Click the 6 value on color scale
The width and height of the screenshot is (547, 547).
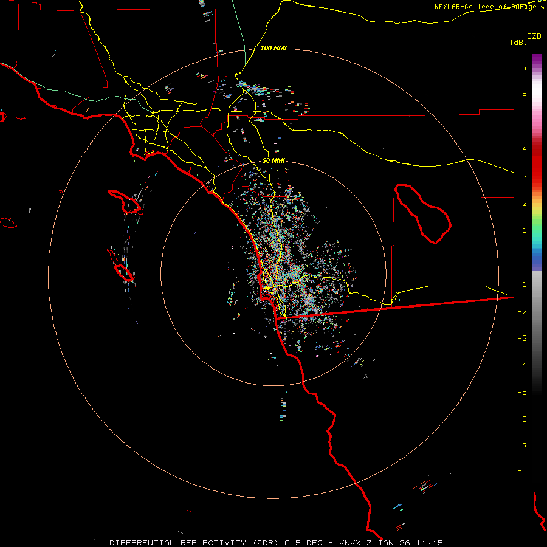[525, 95]
